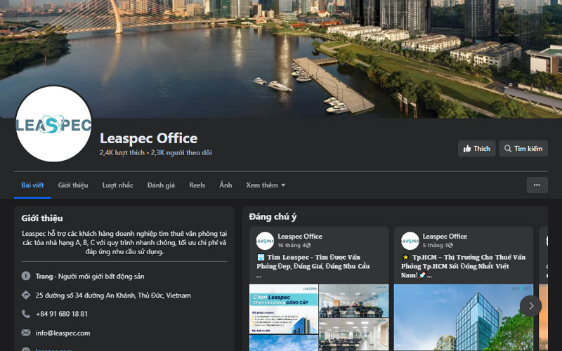This screenshot has height=351, width=562.
Task: Open the Ảnh tab
Action: 226,185
